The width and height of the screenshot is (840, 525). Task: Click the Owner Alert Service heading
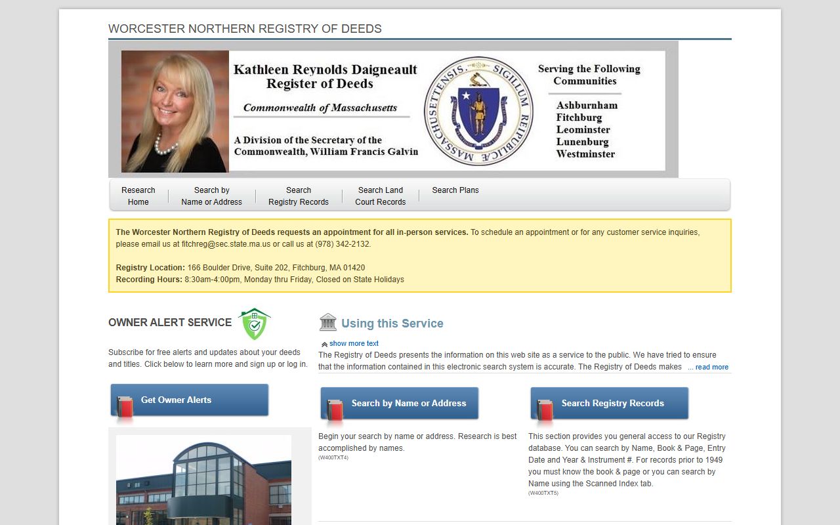point(170,322)
